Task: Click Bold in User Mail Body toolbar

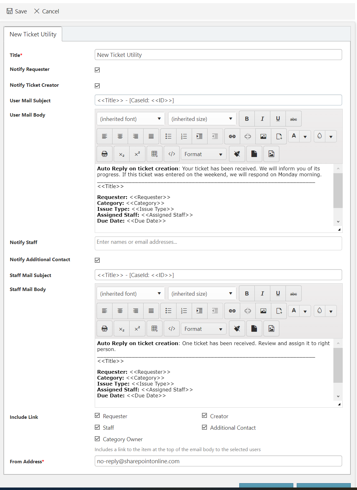Action: pyautogui.click(x=247, y=119)
